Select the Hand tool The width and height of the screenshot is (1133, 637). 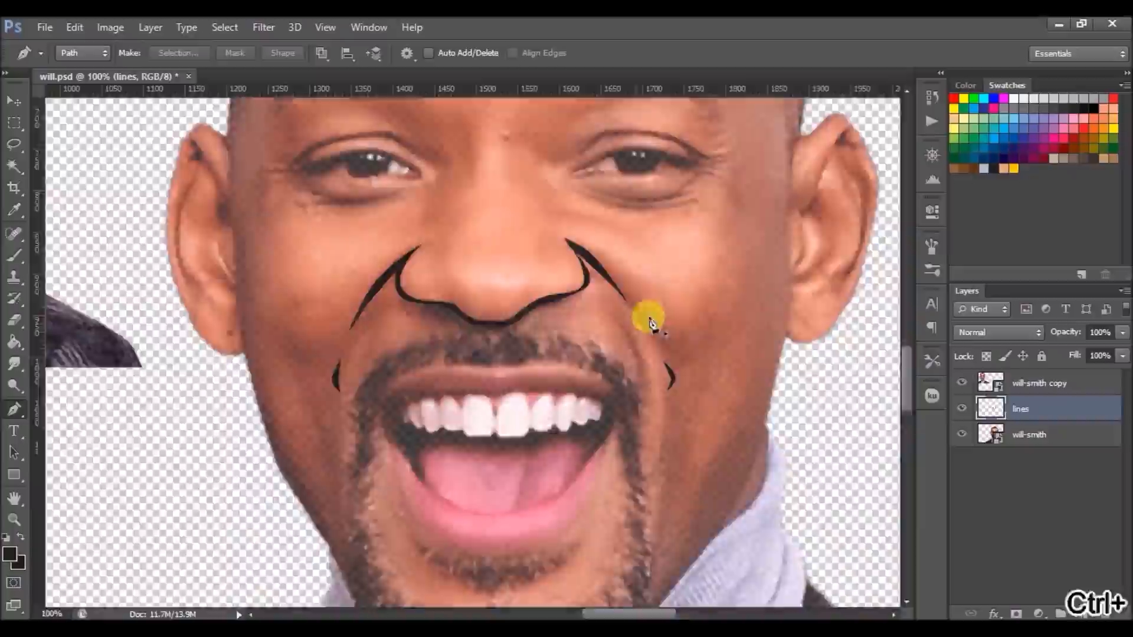[14, 498]
